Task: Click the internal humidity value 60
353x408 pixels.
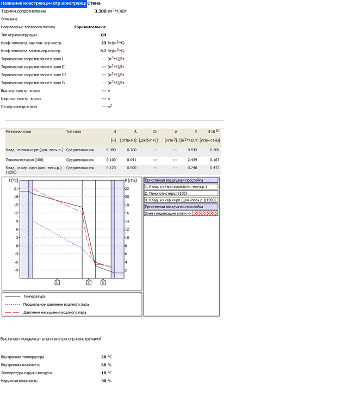Action: pos(104,365)
